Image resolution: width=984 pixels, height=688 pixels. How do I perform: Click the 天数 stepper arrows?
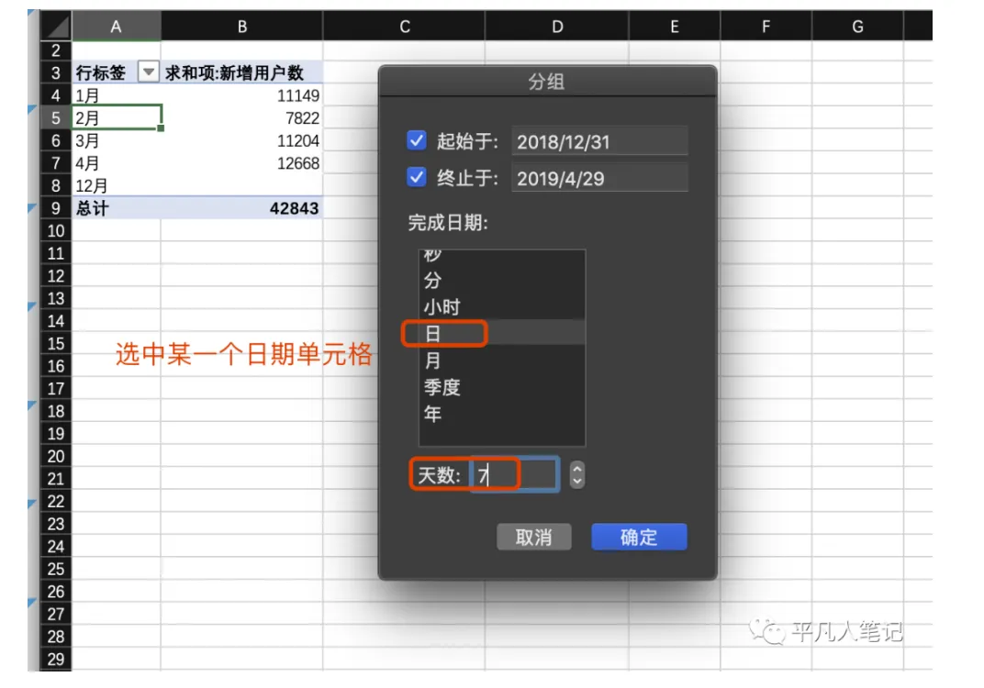pyautogui.click(x=576, y=475)
